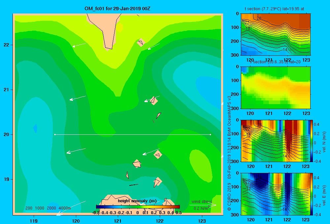
Task: Click the 'height anomaly (m)' label
Action: 137,201
